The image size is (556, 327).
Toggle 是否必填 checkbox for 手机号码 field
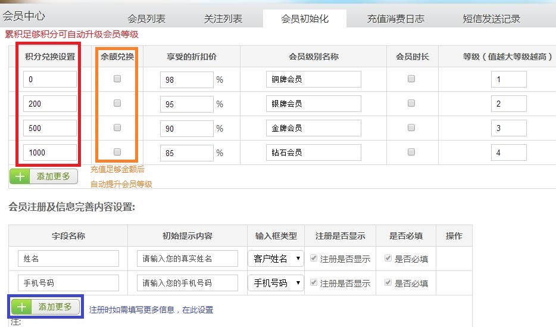pyautogui.click(x=389, y=283)
